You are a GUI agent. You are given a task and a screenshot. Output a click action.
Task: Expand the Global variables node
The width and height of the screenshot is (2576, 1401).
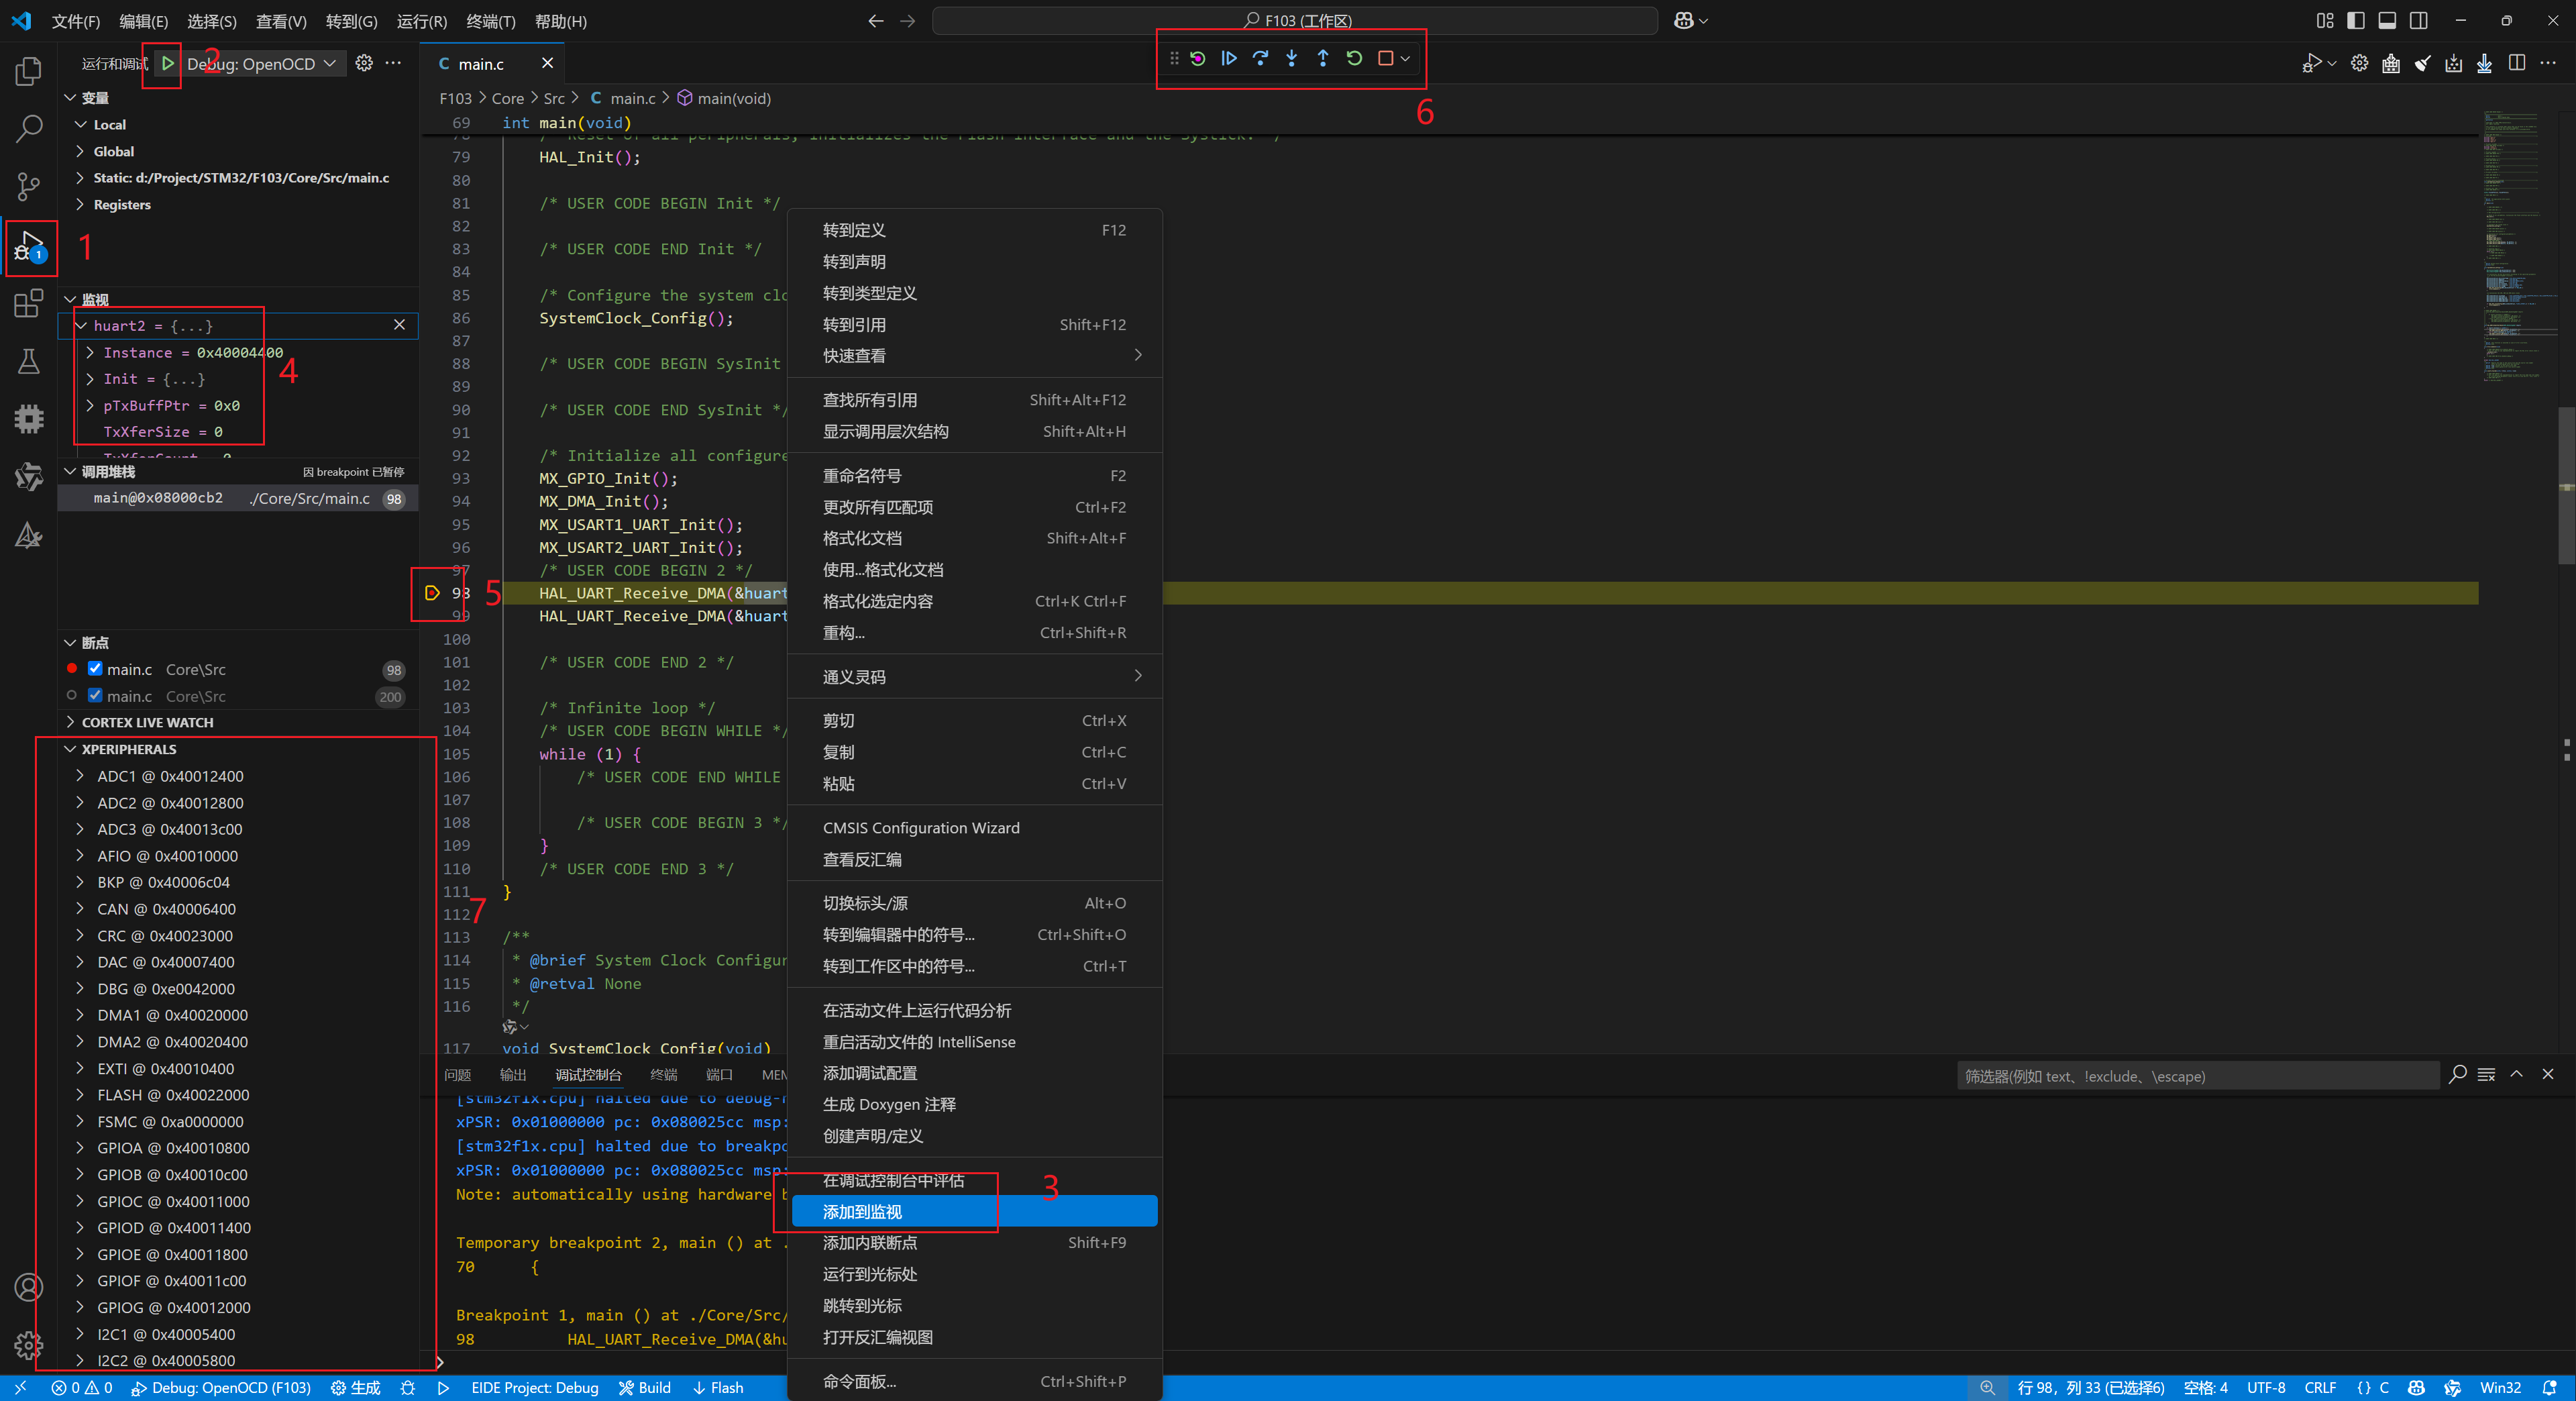pyautogui.click(x=80, y=151)
